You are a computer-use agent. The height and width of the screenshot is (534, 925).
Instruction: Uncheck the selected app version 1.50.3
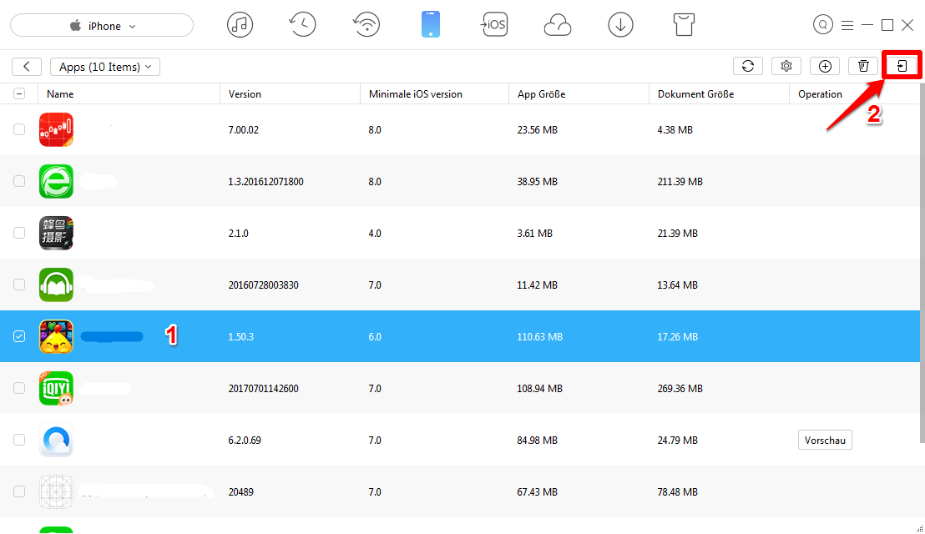click(19, 336)
